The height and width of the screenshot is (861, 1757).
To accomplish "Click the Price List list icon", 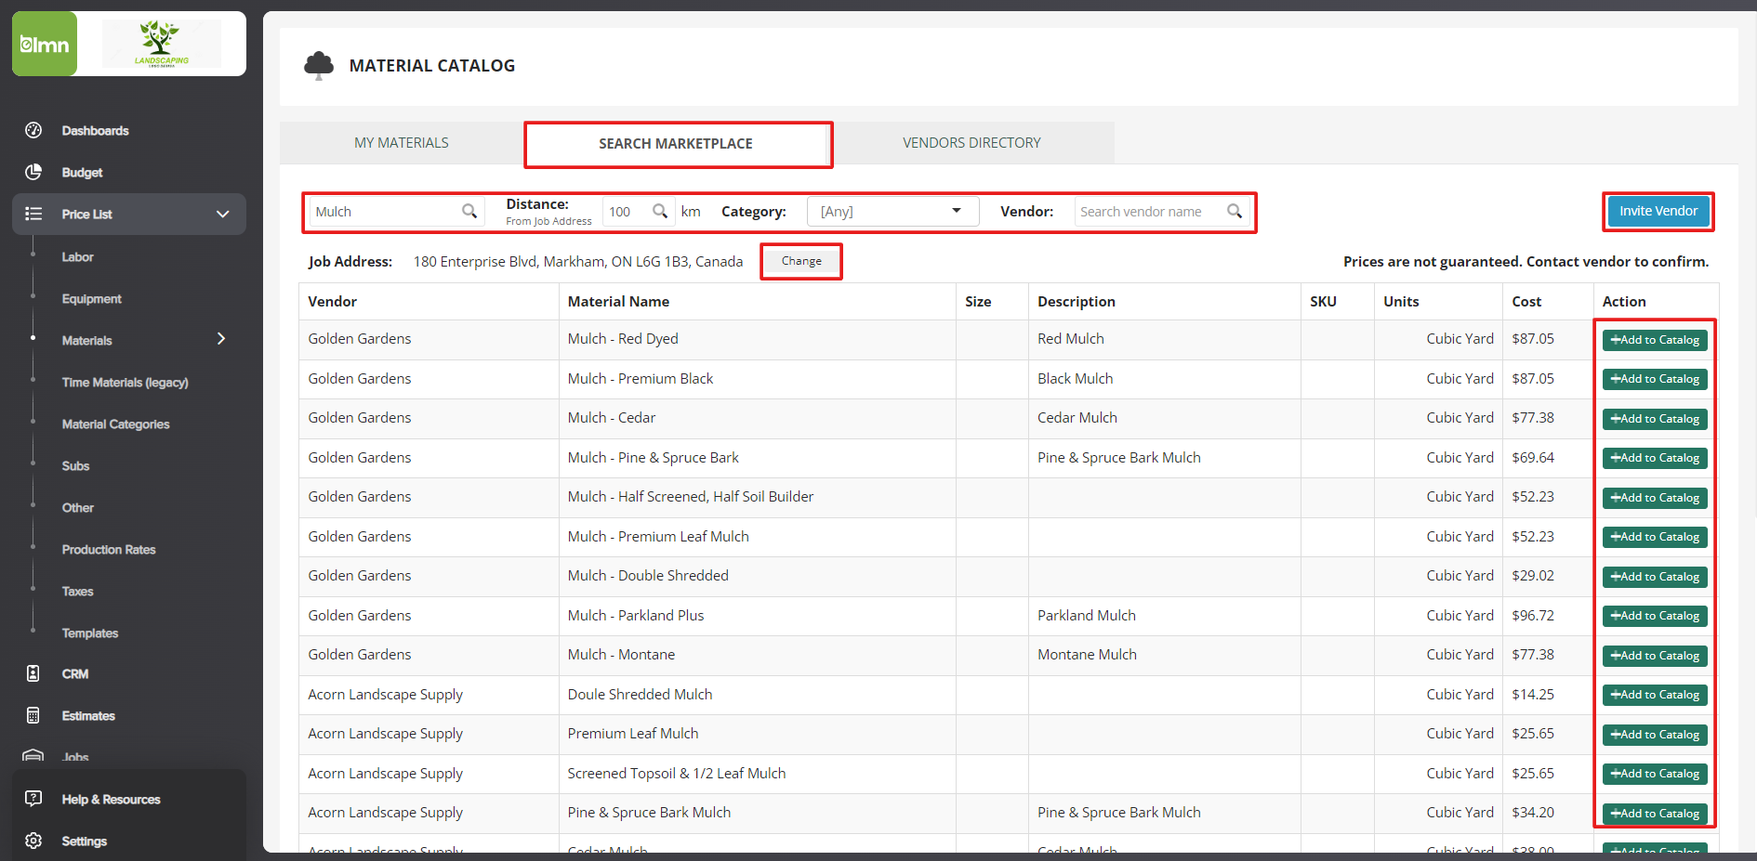I will pos(33,214).
